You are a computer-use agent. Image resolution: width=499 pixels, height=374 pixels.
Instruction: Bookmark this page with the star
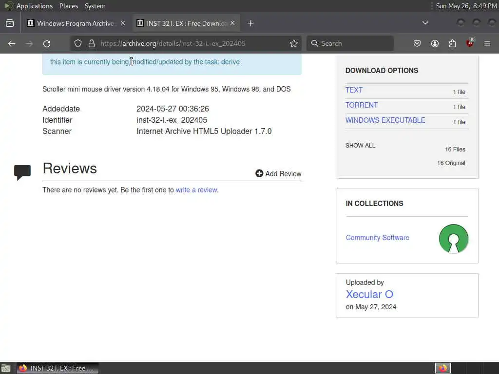pos(294,43)
